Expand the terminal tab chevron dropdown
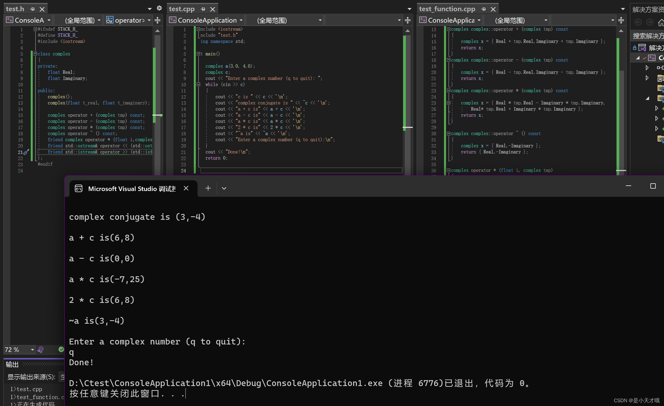This screenshot has height=406, width=664. tap(224, 188)
